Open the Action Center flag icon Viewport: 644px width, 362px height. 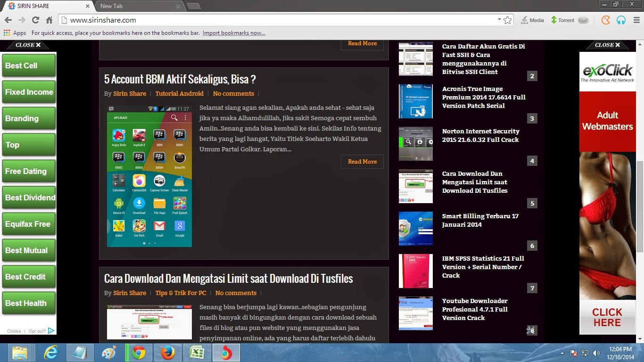point(574,353)
